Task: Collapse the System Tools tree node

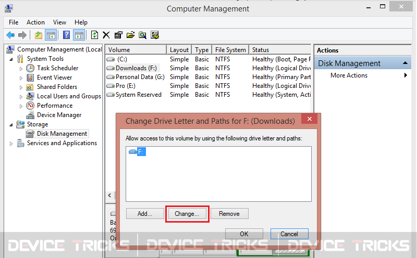Action: pyautogui.click(x=11, y=59)
